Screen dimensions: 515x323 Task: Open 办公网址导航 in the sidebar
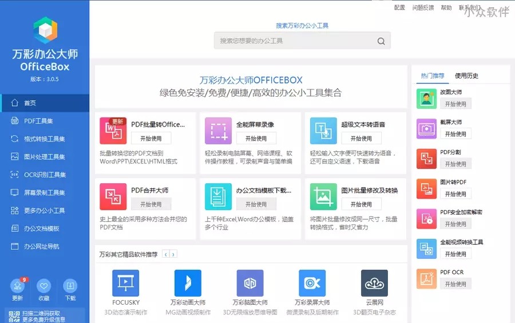tap(45, 246)
